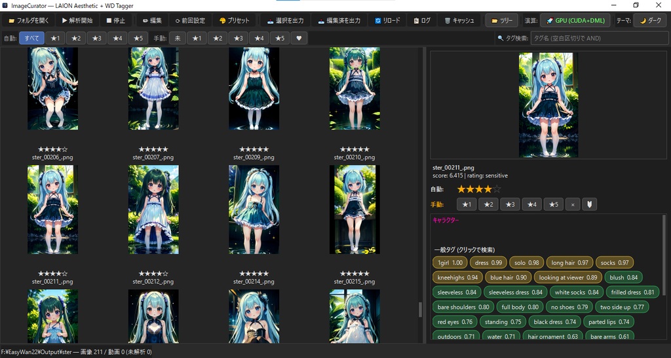Clear cache with キャッシュ trash button

click(x=459, y=20)
